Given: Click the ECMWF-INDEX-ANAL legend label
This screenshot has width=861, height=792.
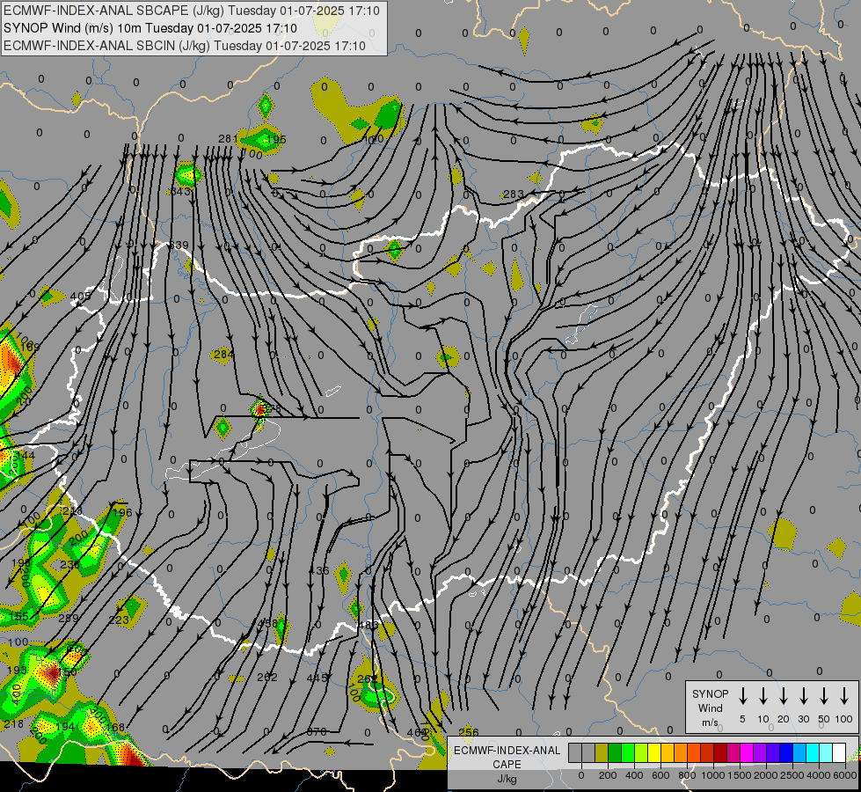Looking at the screenshot, I should (x=507, y=751).
